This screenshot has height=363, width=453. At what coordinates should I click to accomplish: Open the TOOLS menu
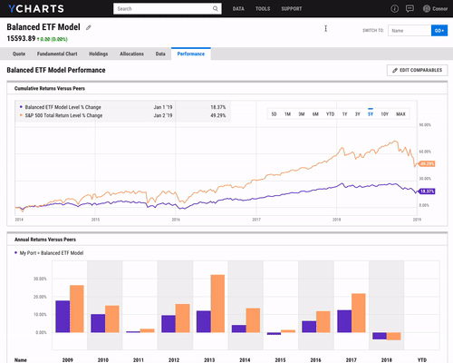coord(263,8)
